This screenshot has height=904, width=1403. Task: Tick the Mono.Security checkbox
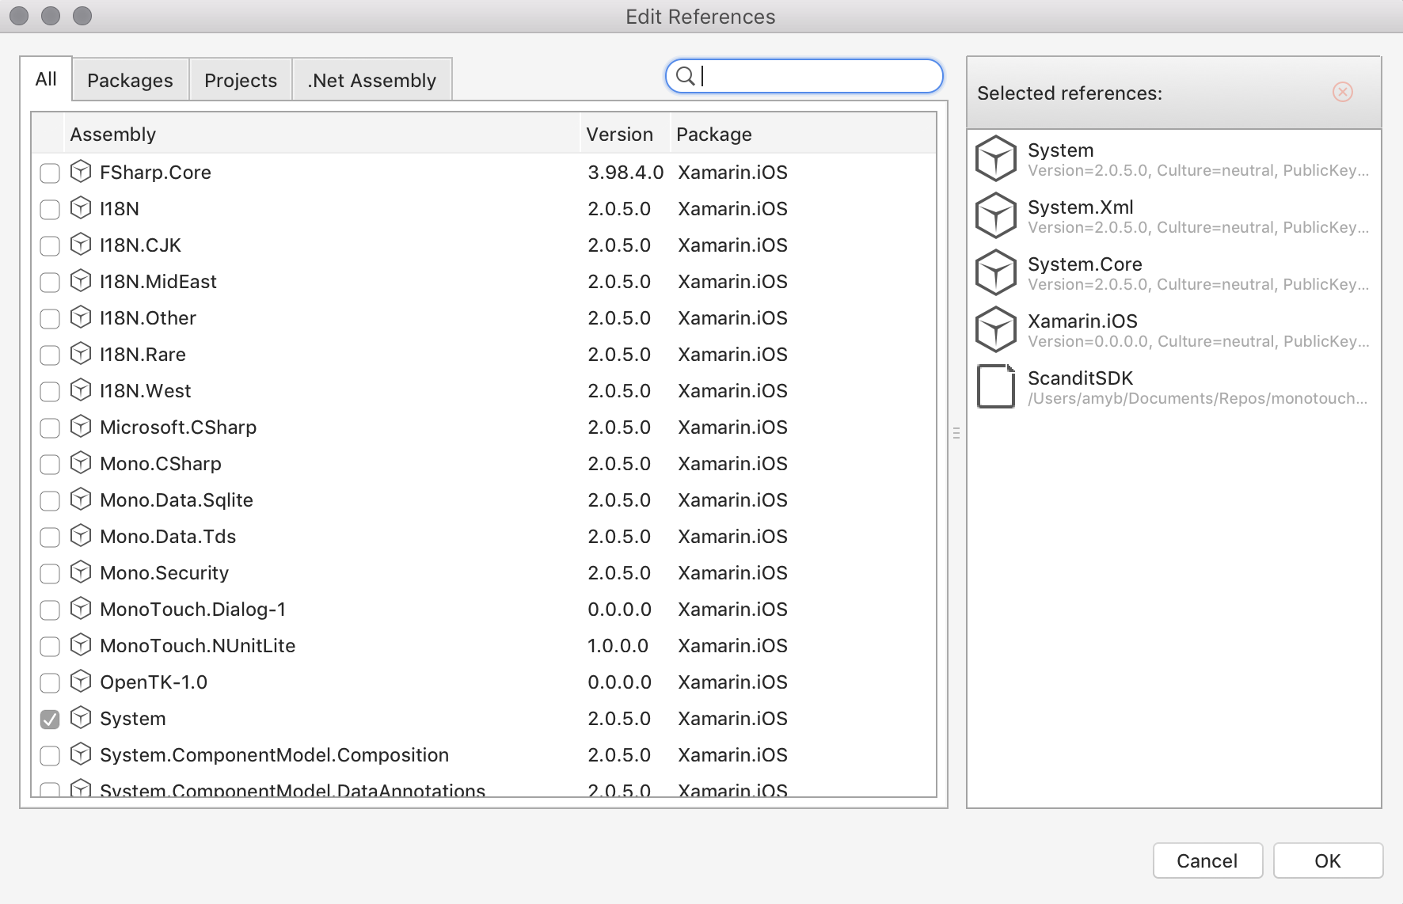click(50, 574)
